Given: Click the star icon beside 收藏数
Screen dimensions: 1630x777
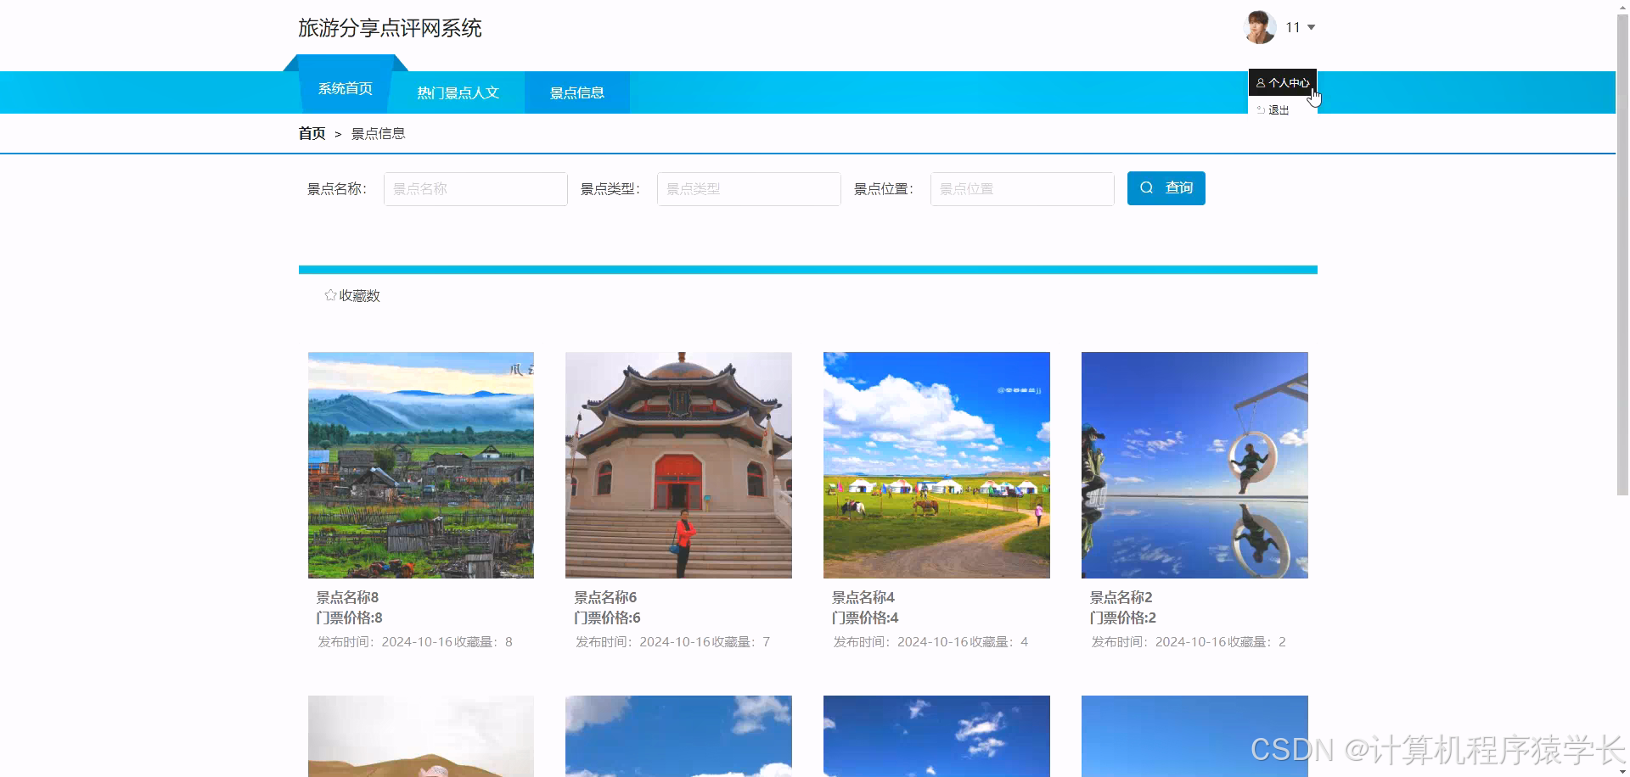Looking at the screenshot, I should pyautogui.click(x=330, y=294).
